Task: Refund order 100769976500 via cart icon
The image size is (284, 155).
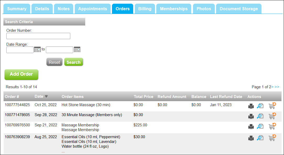Action: click(272, 126)
